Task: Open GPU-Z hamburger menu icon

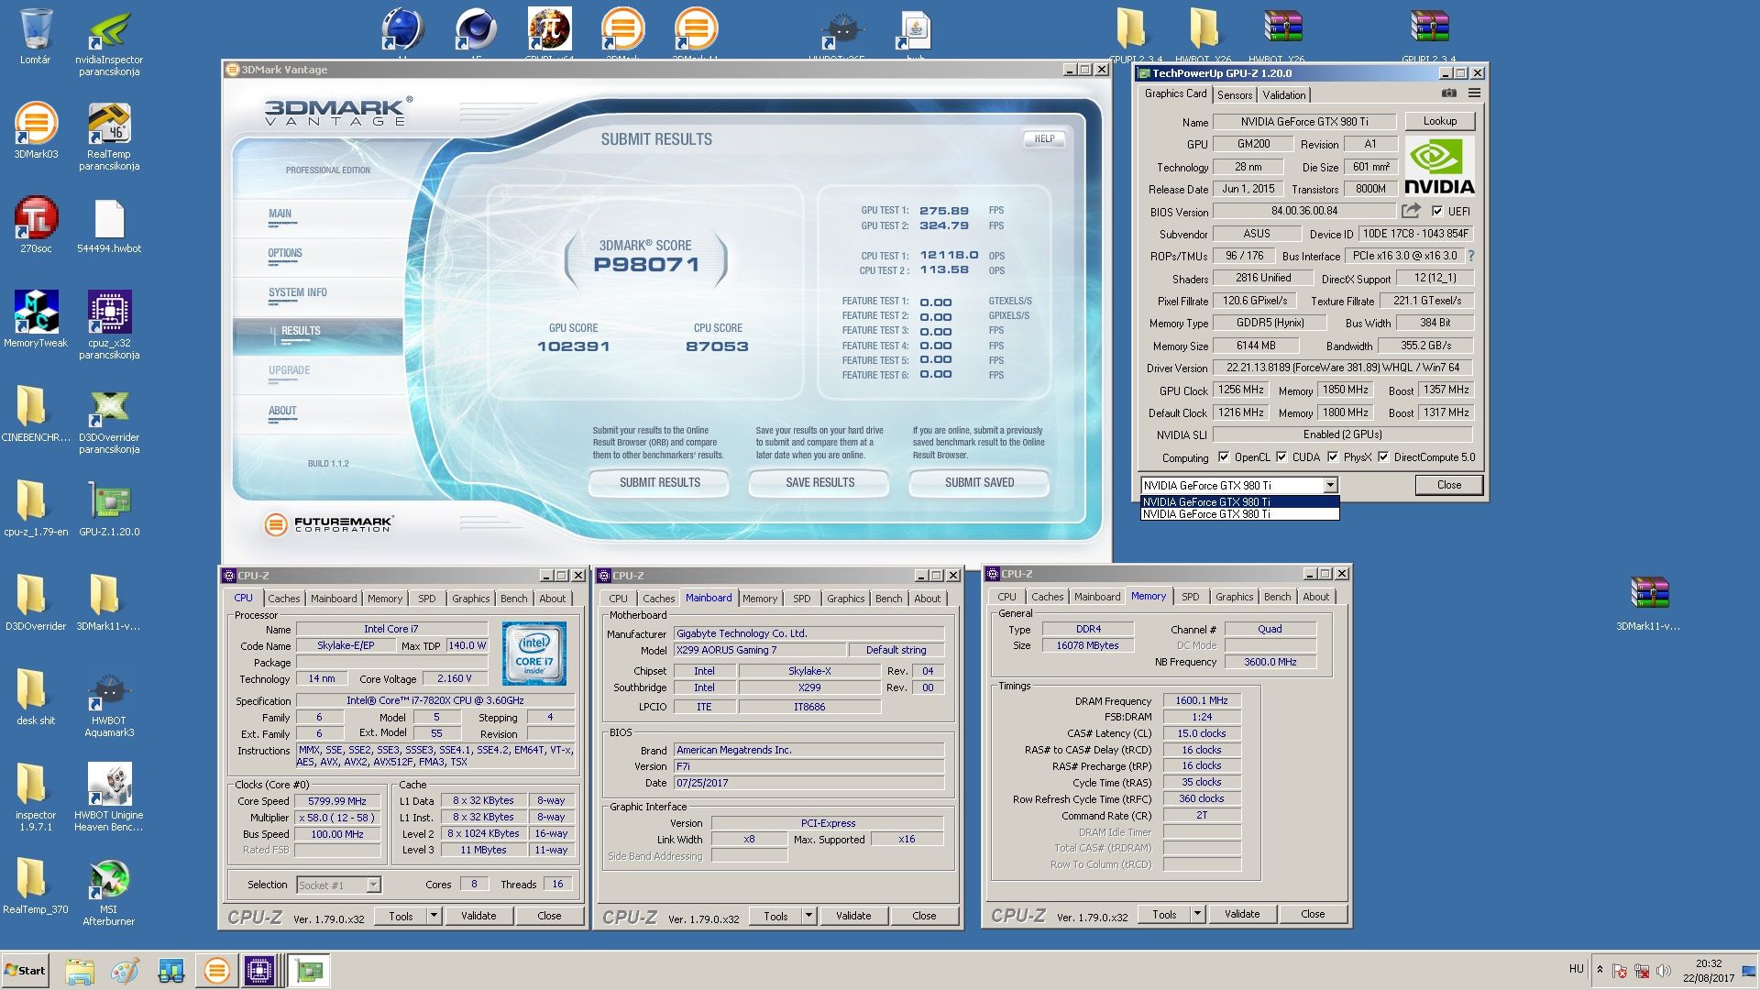Action: pyautogui.click(x=1474, y=93)
